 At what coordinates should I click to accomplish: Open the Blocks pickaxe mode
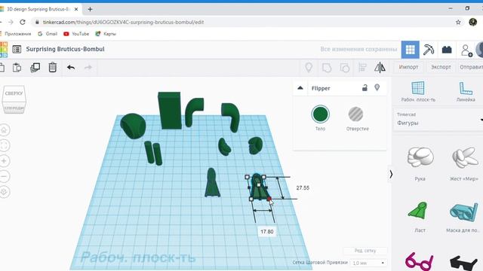429,50
